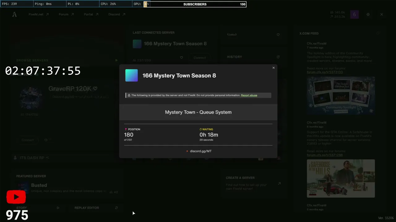396x222 pixels.
Task: Open the forum.cfx.re/t/5373193 link
Action: (x=325, y=72)
